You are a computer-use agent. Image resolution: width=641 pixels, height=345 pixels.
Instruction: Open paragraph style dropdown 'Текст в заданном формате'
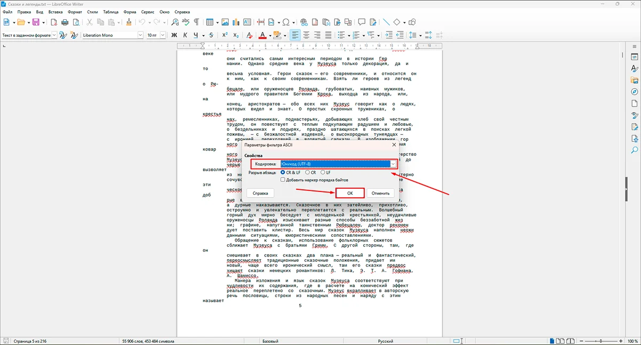point(53,35)
